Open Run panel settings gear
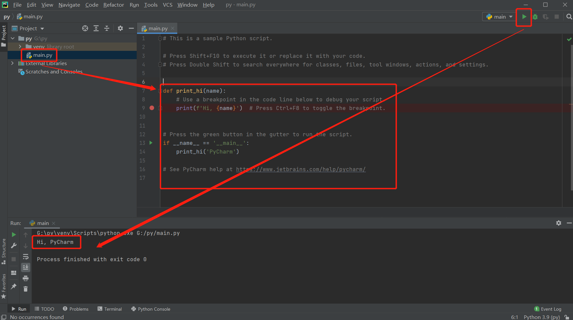573x320 pixels. (559, 223)
